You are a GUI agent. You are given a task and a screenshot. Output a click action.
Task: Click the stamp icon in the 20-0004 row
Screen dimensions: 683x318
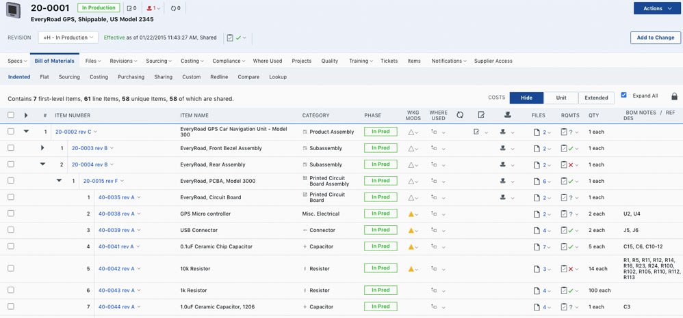[x=503, y=164]
